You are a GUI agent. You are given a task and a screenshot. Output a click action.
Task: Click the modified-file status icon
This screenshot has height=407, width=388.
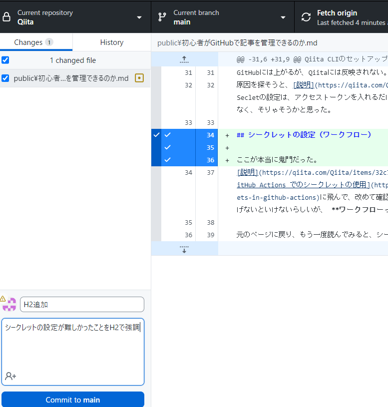click(x=139, y=78)
